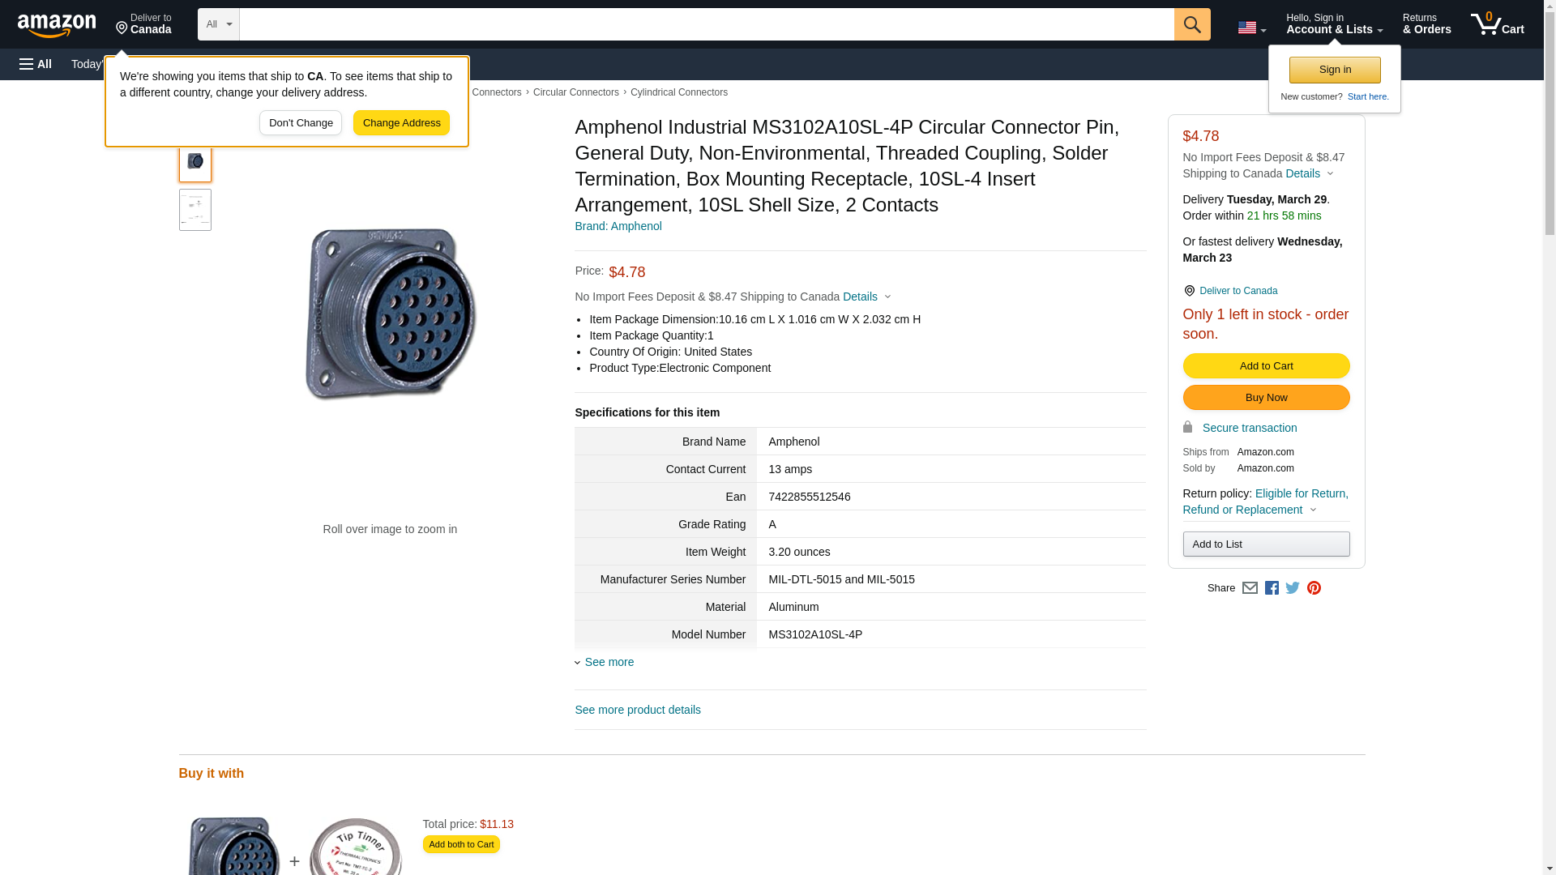Share product via email icon

(x=1250, y=588)
